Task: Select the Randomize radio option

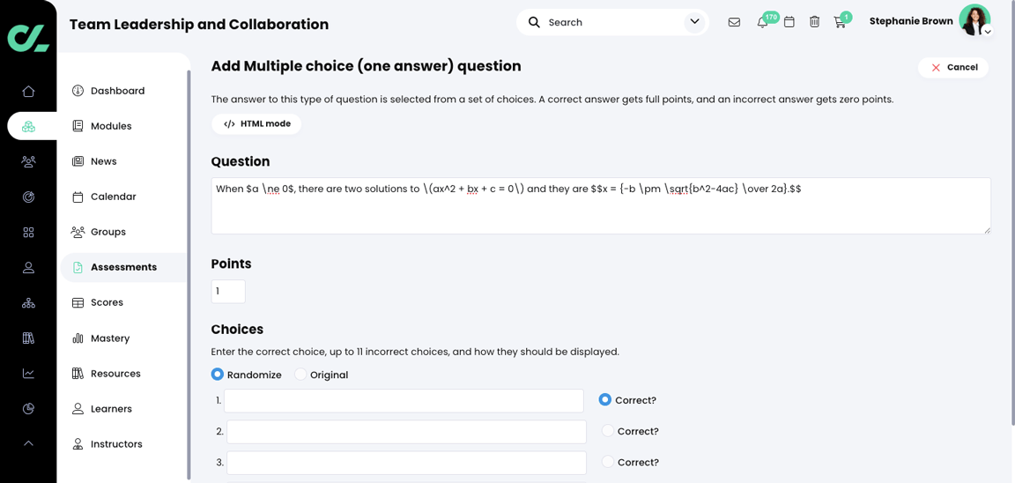Action: pos(218,375)
